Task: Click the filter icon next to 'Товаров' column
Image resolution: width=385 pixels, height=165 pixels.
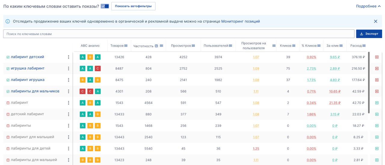Action: [x=126, y=46]
